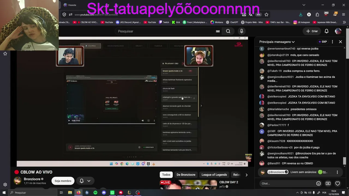This screenshot has height=196, width=349.
Task: Select the De Bronziocre chip
Action: click(x=186, y=175)
